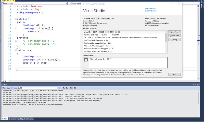This screenshot has width=204, height=122.
Task: Click the 'return 12;' code line
Action: (x=35, y=31)
